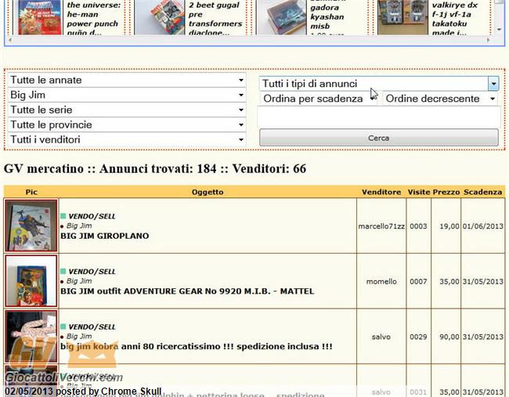Click the Oggetto column header
Image resolution: width=509 pixels, height=397 pixels.
[208, 192]
